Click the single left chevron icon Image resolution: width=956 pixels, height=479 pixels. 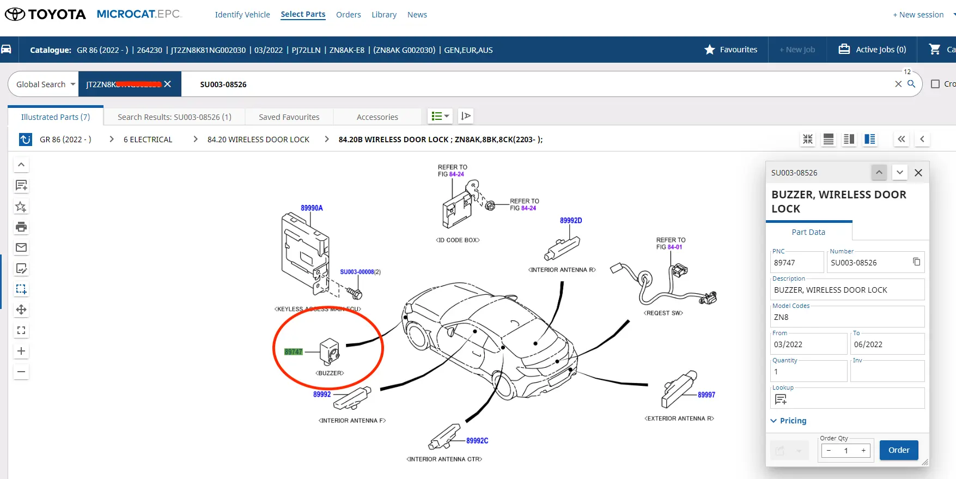click(922, 139)
